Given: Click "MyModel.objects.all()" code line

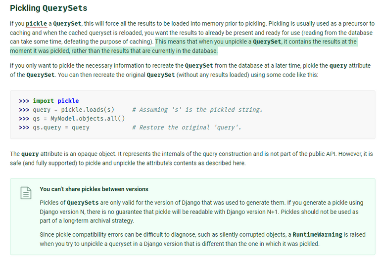Looking at the screenshot, I should point(88,119).
